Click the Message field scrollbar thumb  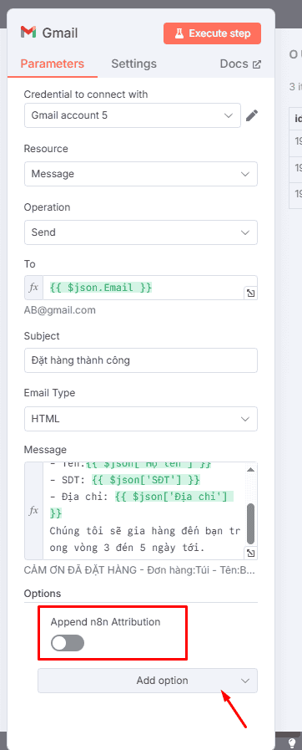coord(250,523)
